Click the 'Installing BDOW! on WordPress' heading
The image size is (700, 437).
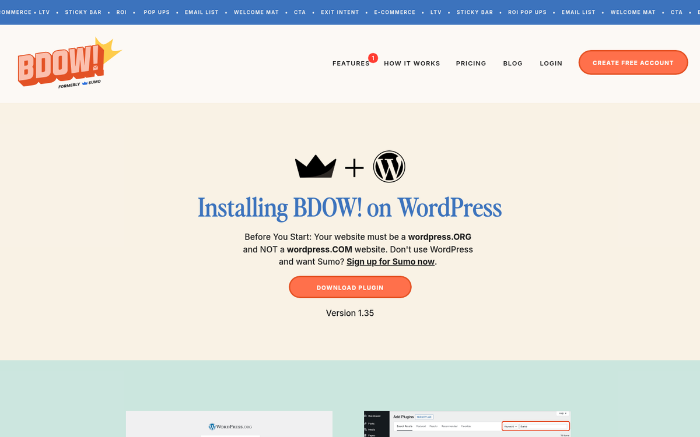(x=349, y=208)
